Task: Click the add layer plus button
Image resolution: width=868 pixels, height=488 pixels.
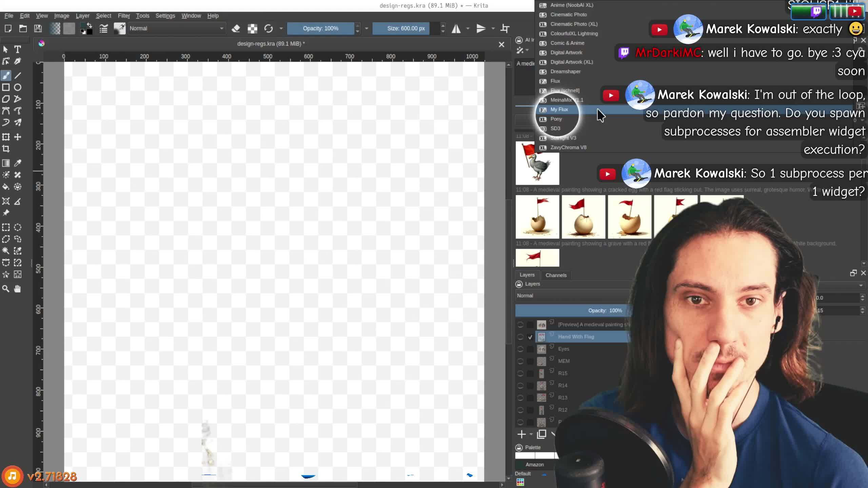Action: pos(521,434)
